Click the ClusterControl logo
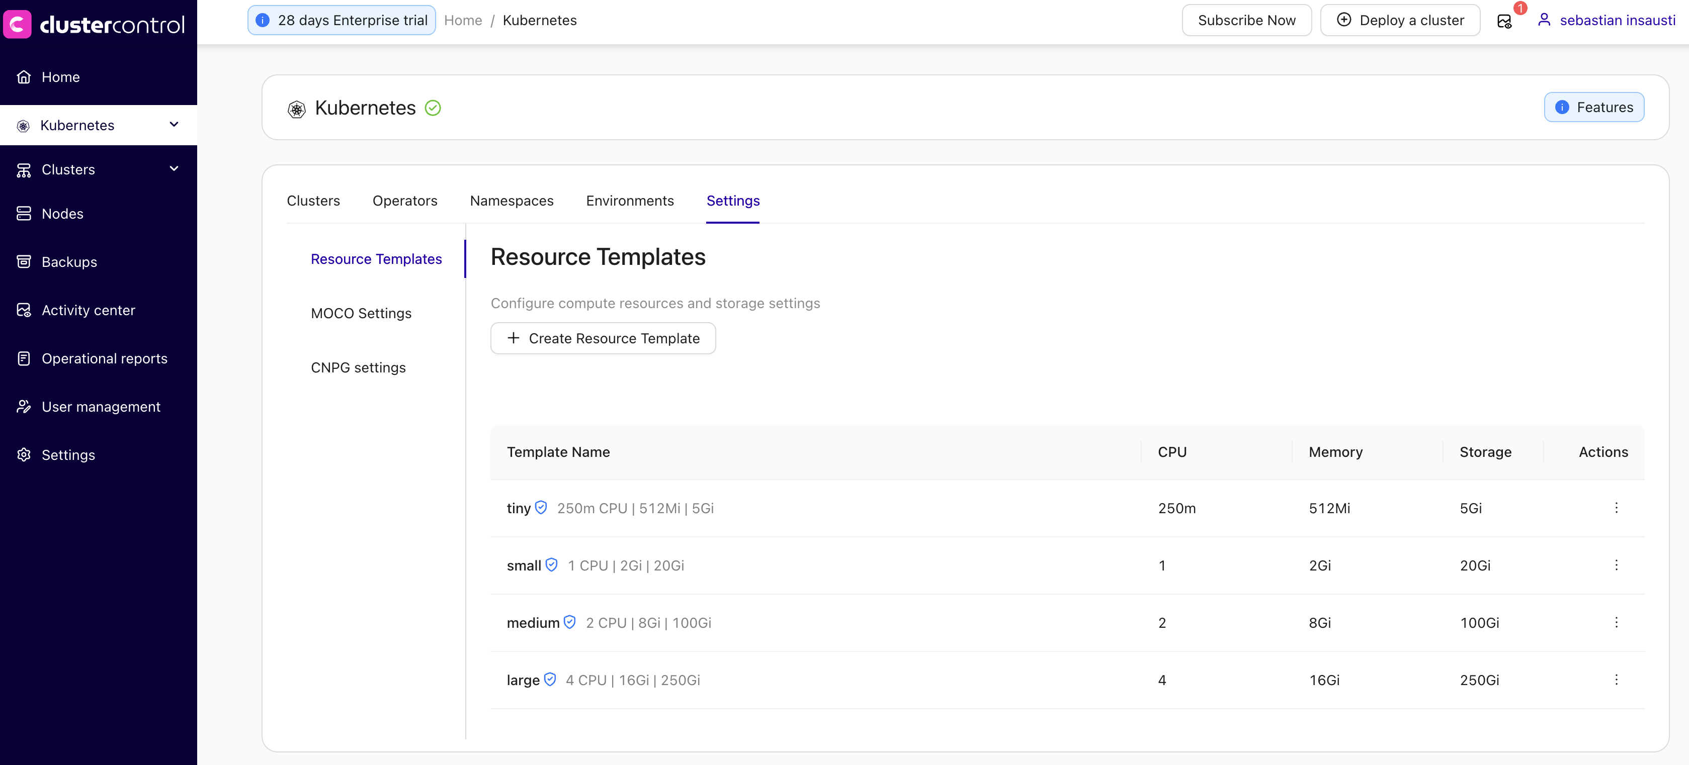Image resolution: width=1689 pixels, height=765 pixels. 95,24
